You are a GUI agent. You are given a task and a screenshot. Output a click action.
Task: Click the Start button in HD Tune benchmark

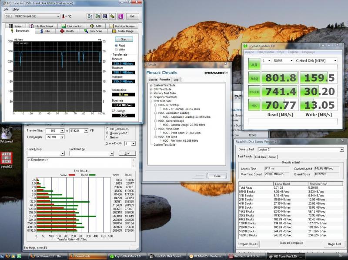coord(124,39)
